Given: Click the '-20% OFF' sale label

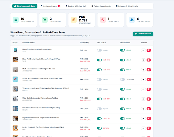Looking at the screenshot, I should click(106, 119).
